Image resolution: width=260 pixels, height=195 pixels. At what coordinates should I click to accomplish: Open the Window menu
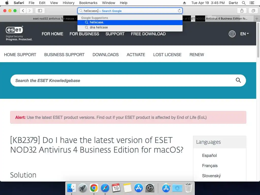pyautogui.click(x=108, y=3)
